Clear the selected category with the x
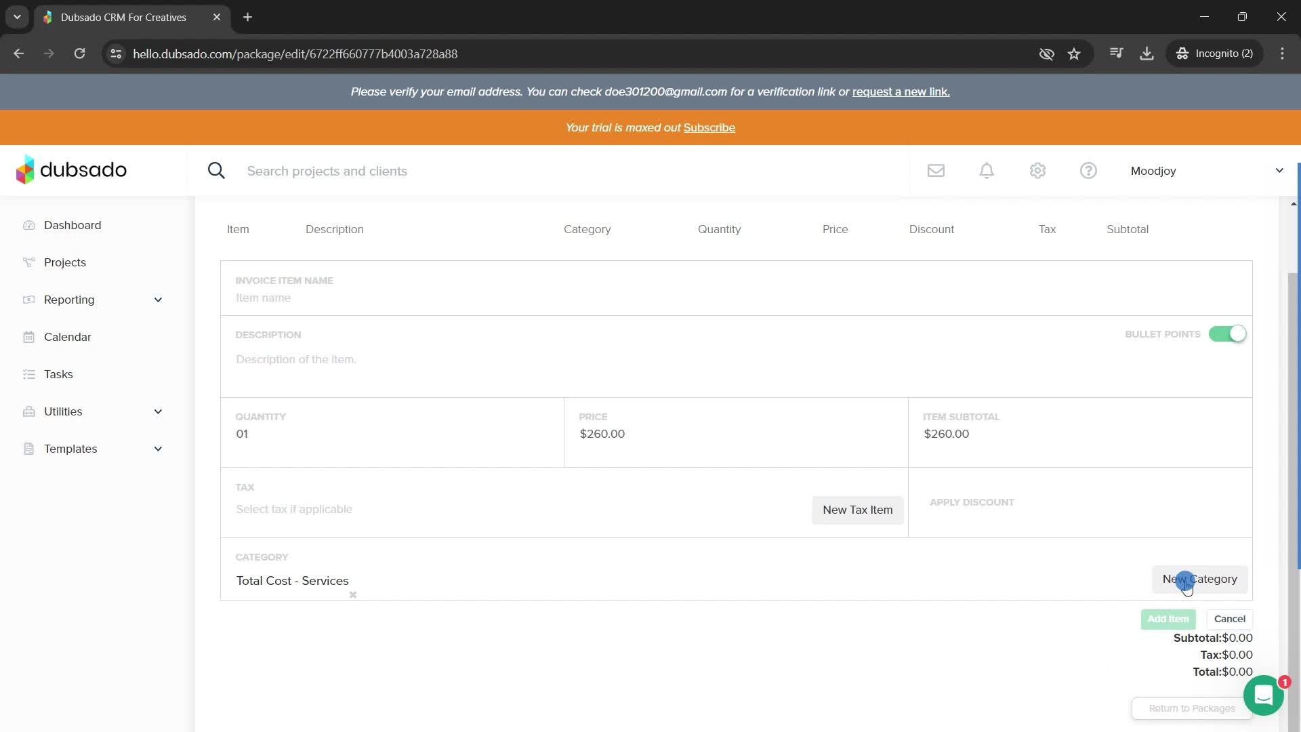The width and height of the screenshot is (1301, 732). tap(353, 595)
